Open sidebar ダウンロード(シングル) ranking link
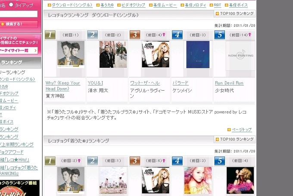Viewport: 293px width, 196px height. coord(17,79)
